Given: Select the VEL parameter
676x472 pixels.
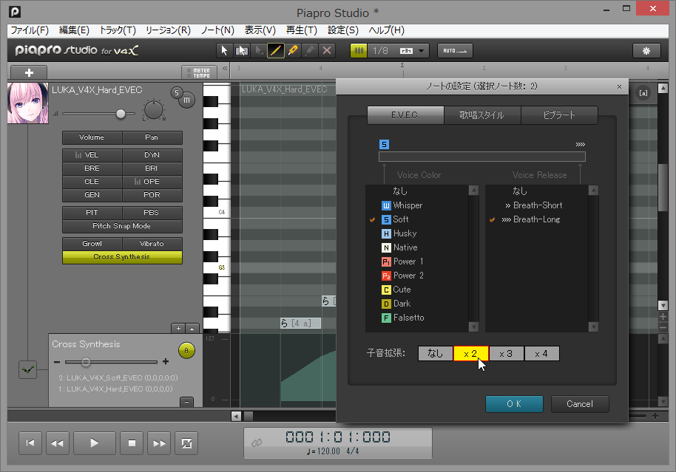Looking at the screenshot, I should tap(92, 155).
